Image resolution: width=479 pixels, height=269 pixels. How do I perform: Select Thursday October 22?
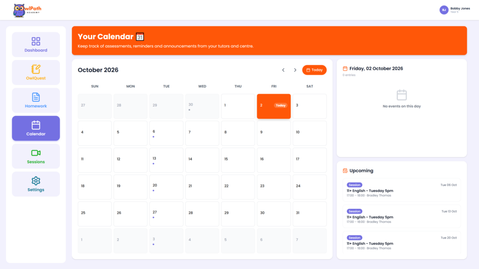(x=238, y=187)
